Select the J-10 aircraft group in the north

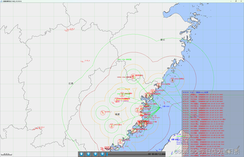click(x=67, y=30)
